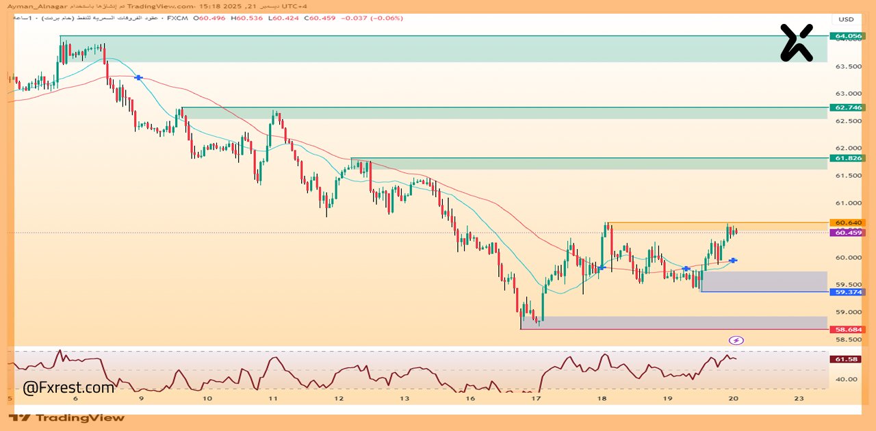Image resolution: width=876 pixels, height=431 pixels.
Task: Select the red 58.684 price label
Action: click(x=847, y=329)
